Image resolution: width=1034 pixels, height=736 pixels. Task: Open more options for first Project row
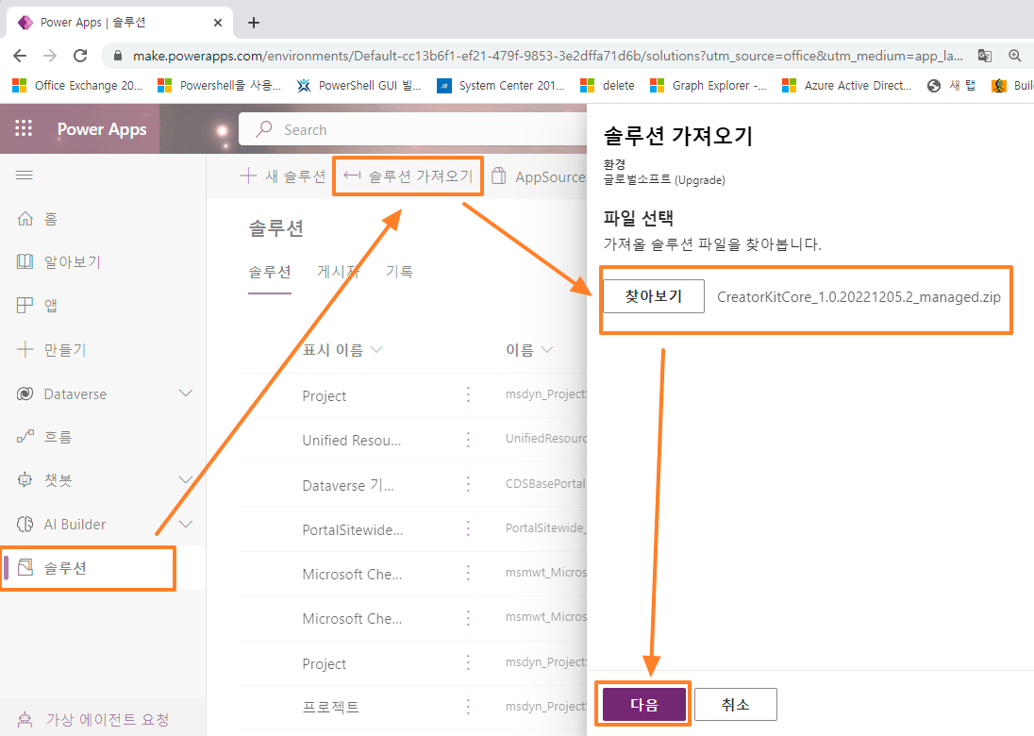468,395
